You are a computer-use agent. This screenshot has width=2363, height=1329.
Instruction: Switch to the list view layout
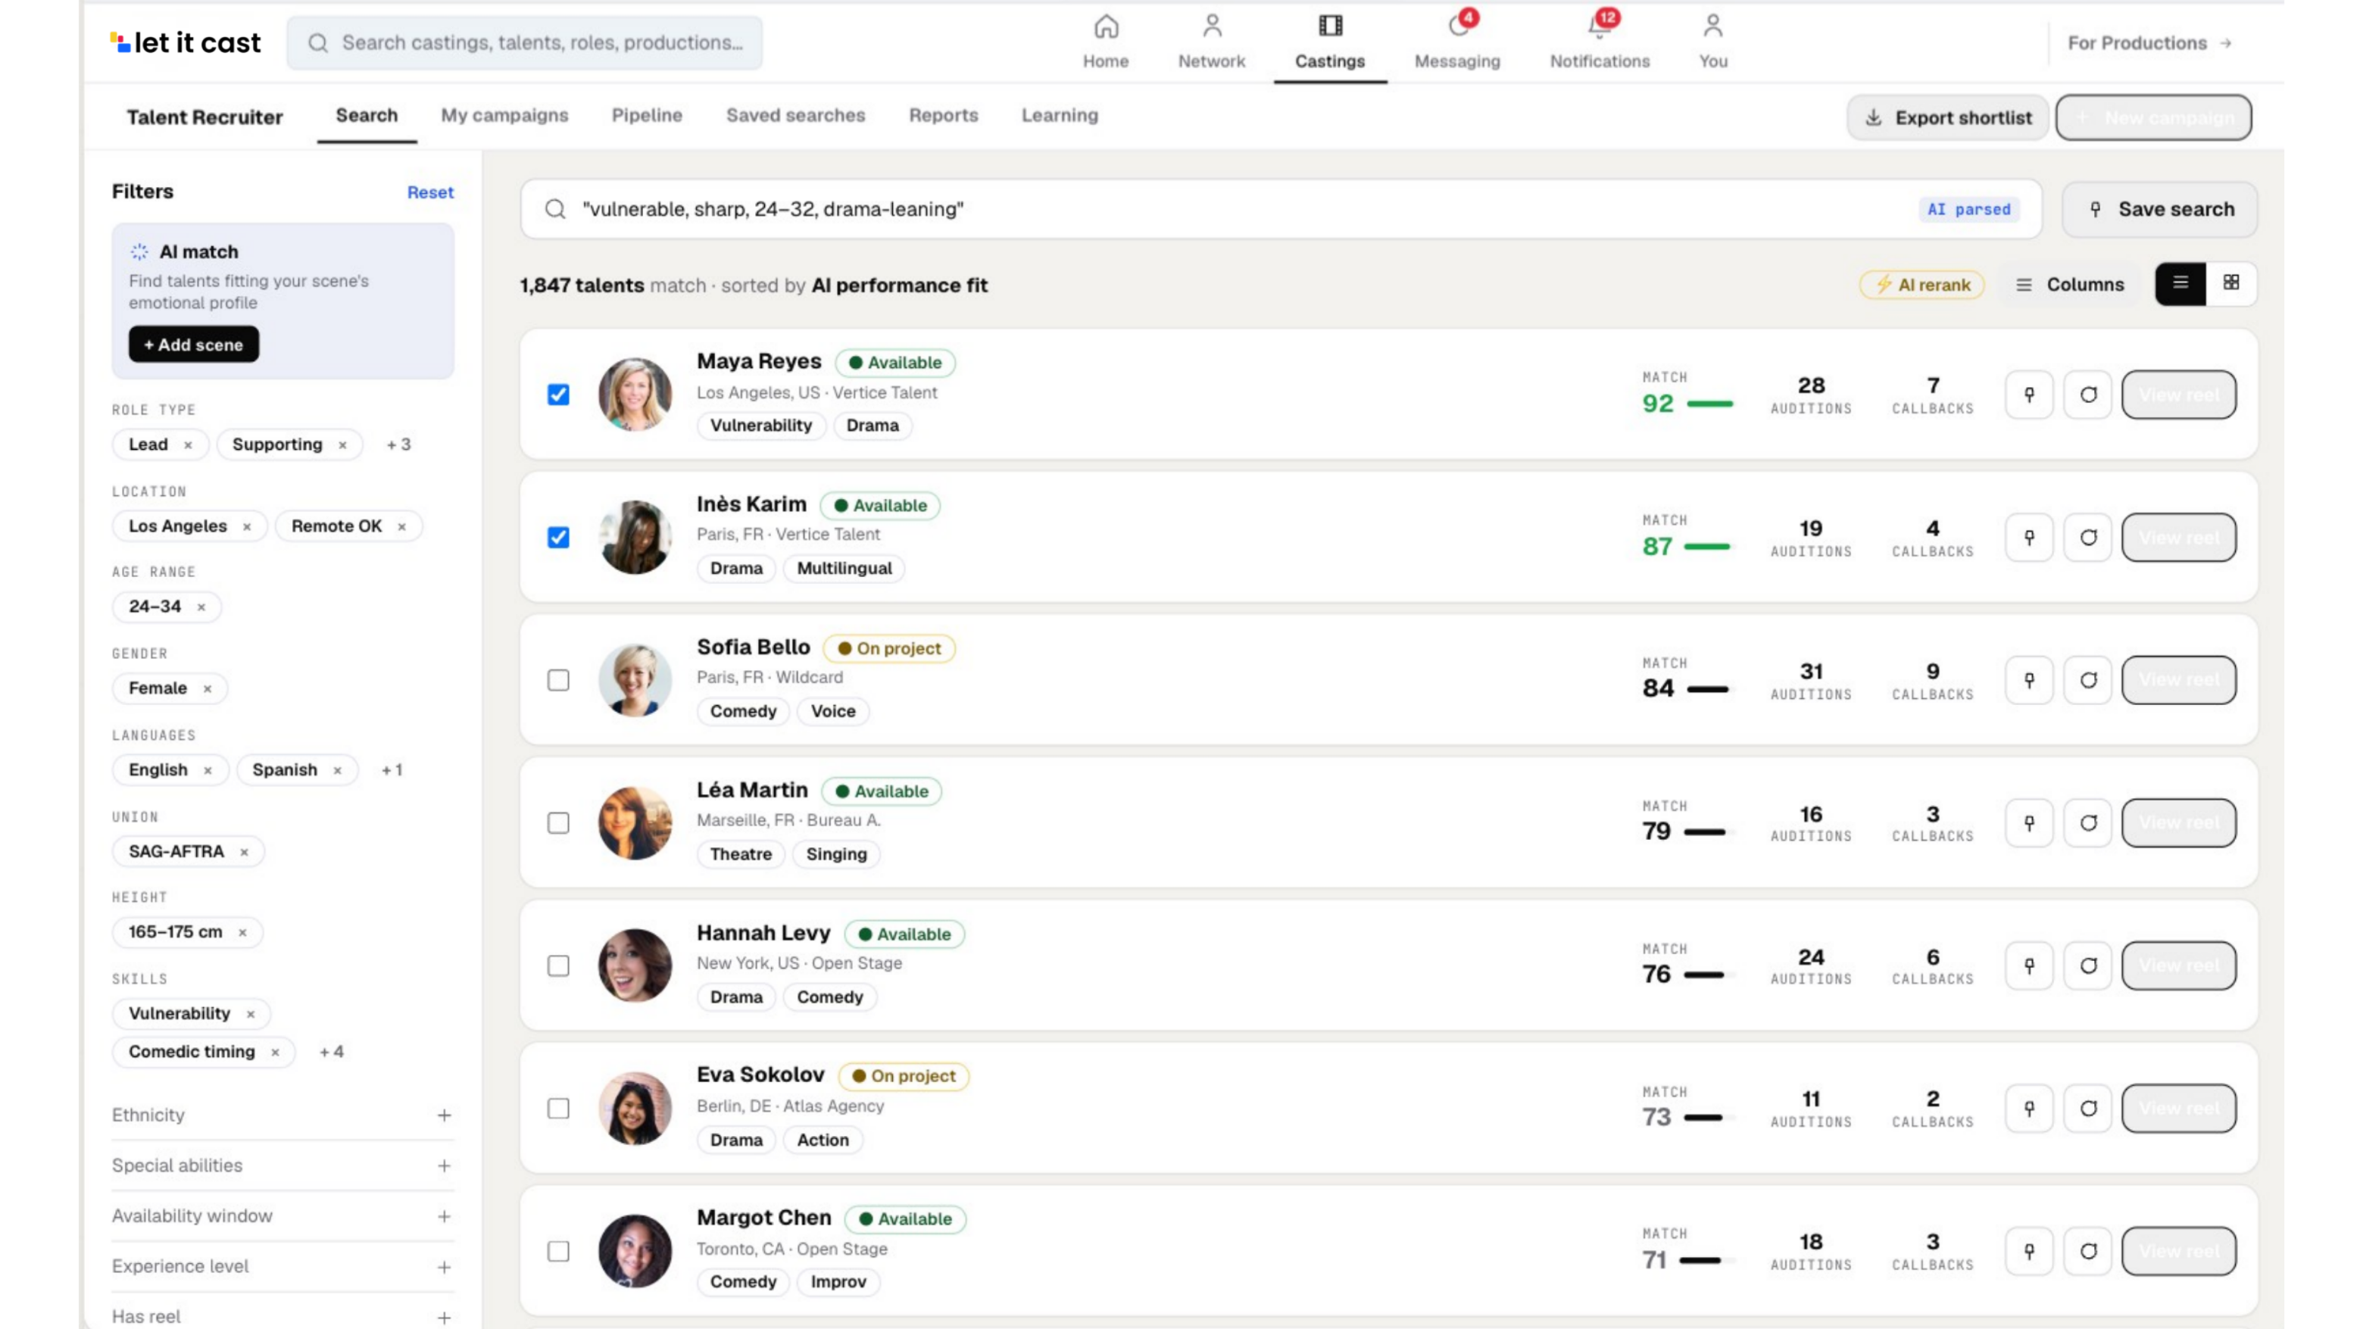(2180, 283)
